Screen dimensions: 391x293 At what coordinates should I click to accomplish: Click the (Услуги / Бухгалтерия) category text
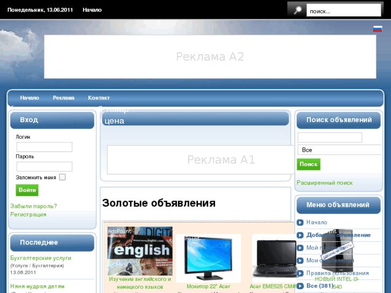tap(37, 266)
